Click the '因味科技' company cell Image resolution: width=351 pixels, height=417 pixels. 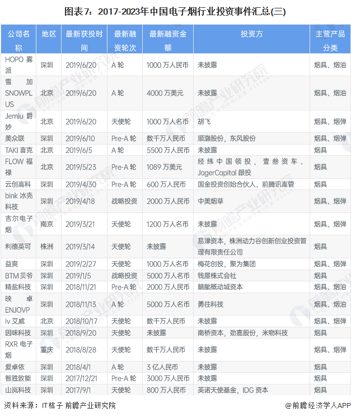pos(18,333)
